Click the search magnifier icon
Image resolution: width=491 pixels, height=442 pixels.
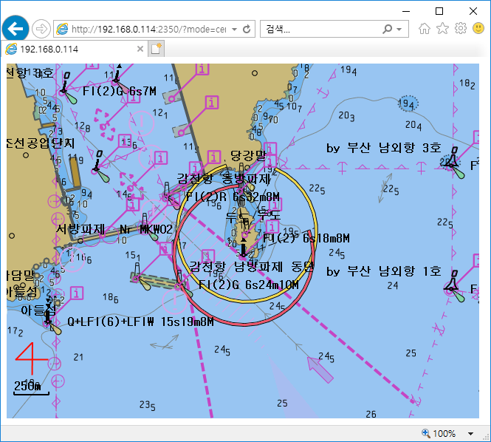[x=388, y=29]
